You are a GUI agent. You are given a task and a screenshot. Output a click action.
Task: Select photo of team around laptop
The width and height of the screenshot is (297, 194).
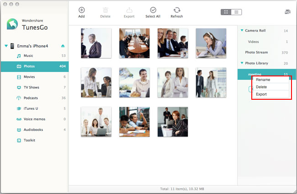[x=96, y=122]
